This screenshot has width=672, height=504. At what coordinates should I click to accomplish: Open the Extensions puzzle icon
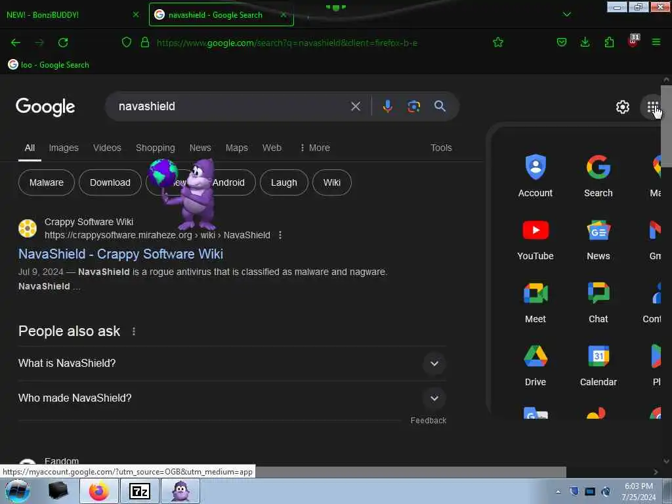click(x=609, y=43)
